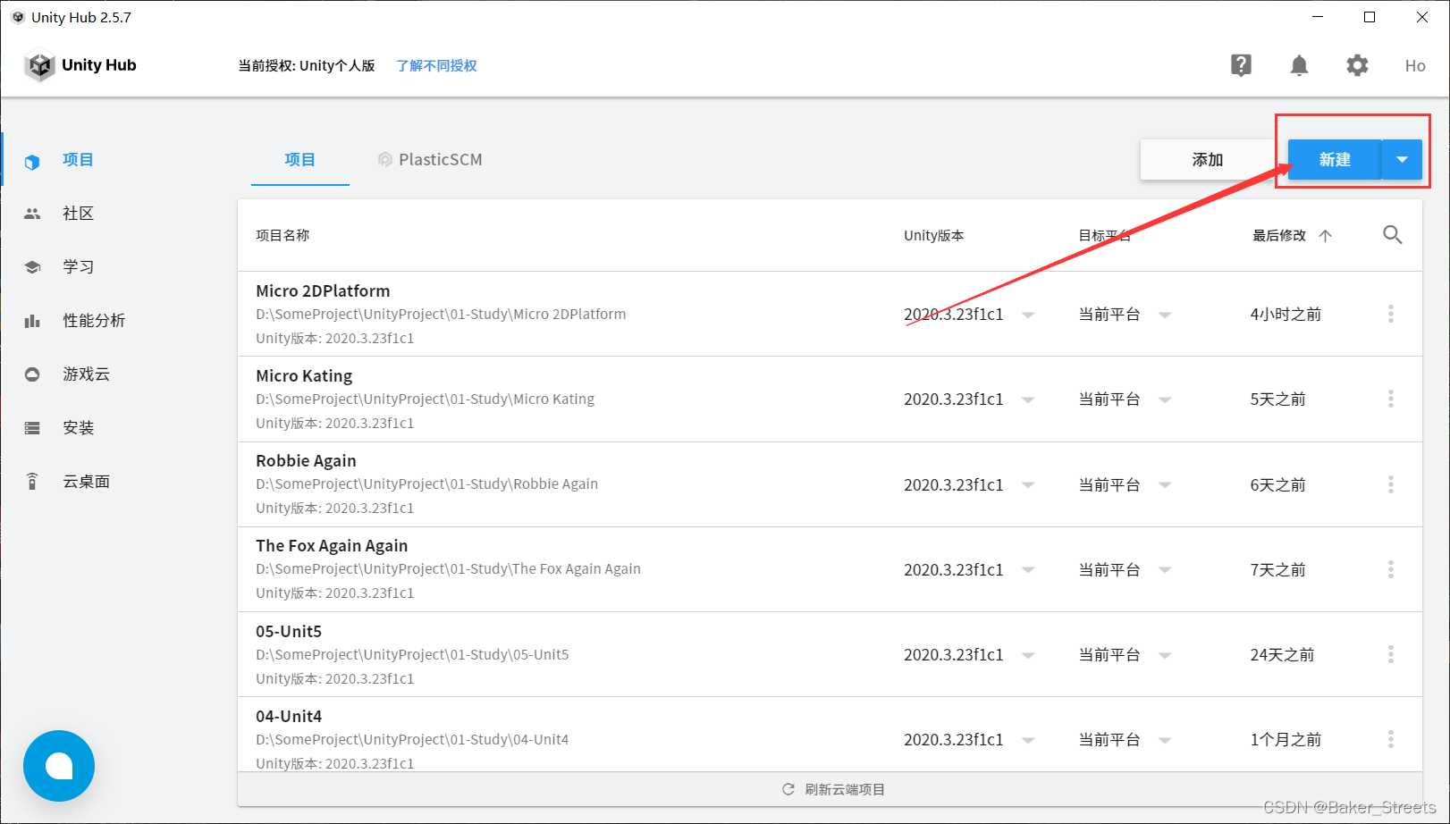
Task: Switch to the PlasticSCM tab
Action: coord(430,160)
